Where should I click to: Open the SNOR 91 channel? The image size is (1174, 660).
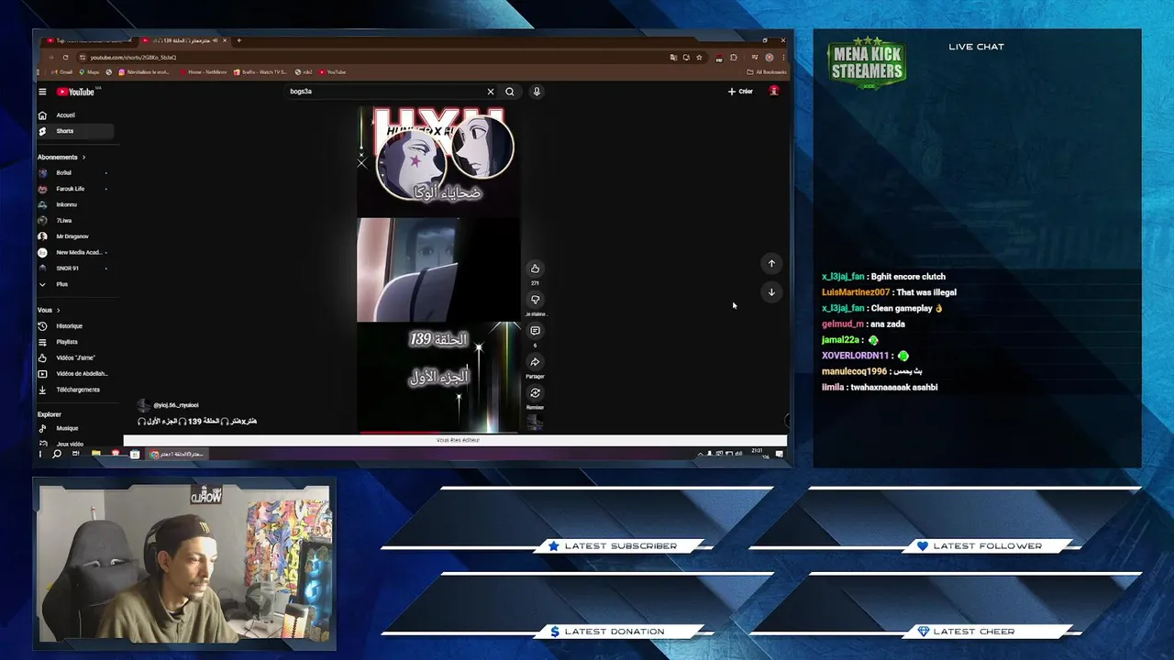(x=73, y=268)
